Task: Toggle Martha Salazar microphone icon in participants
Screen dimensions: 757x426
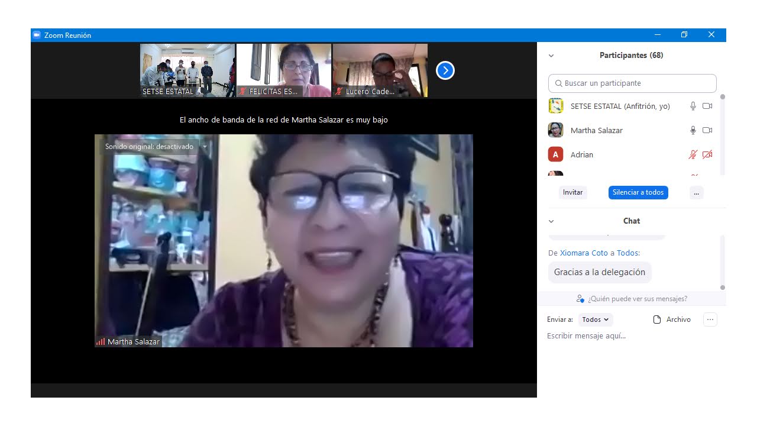Action: click(x=693, y=130)
